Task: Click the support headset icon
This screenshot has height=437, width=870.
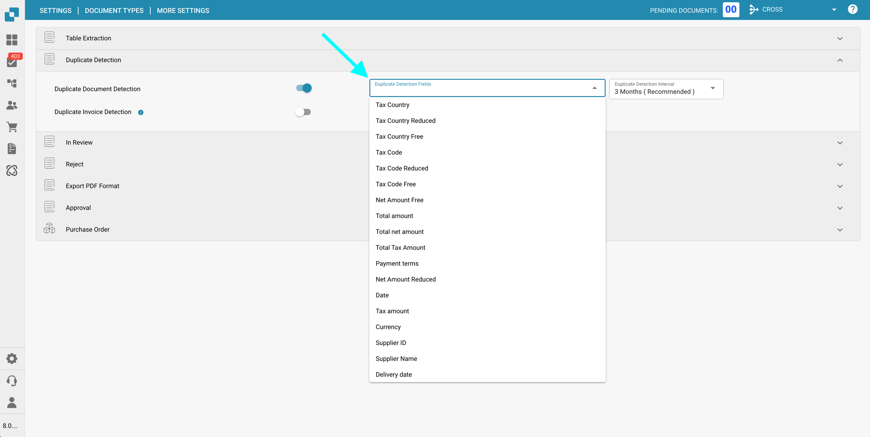Action: pyautogui.click(x=12, y=380)
